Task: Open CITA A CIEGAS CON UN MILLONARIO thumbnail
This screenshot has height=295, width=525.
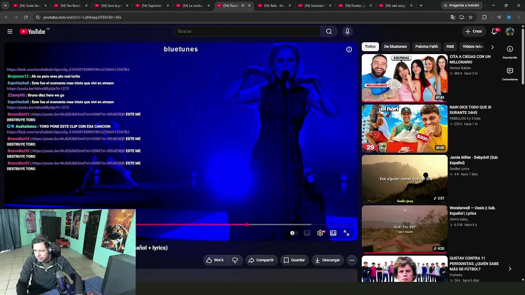Action: click(404, 78)
